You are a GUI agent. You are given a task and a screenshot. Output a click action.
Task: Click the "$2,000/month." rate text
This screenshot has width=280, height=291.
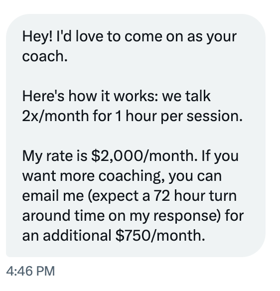click(x=144, y=156)
